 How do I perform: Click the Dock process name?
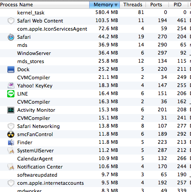coord(23,69)
